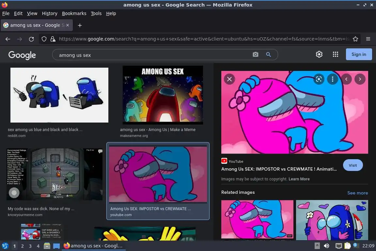Image resolution: width=376 pixels, height=251 pixels.
Task: Open the File menu
Action: 6,13
